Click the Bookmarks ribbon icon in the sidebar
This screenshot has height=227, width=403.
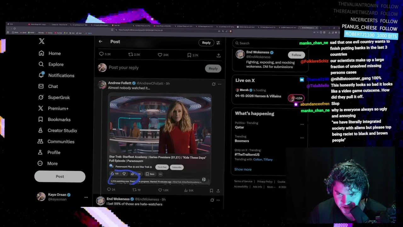pos(41,119)
